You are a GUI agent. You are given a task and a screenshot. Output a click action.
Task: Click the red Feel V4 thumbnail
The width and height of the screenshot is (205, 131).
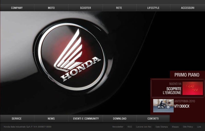(193, 88)
